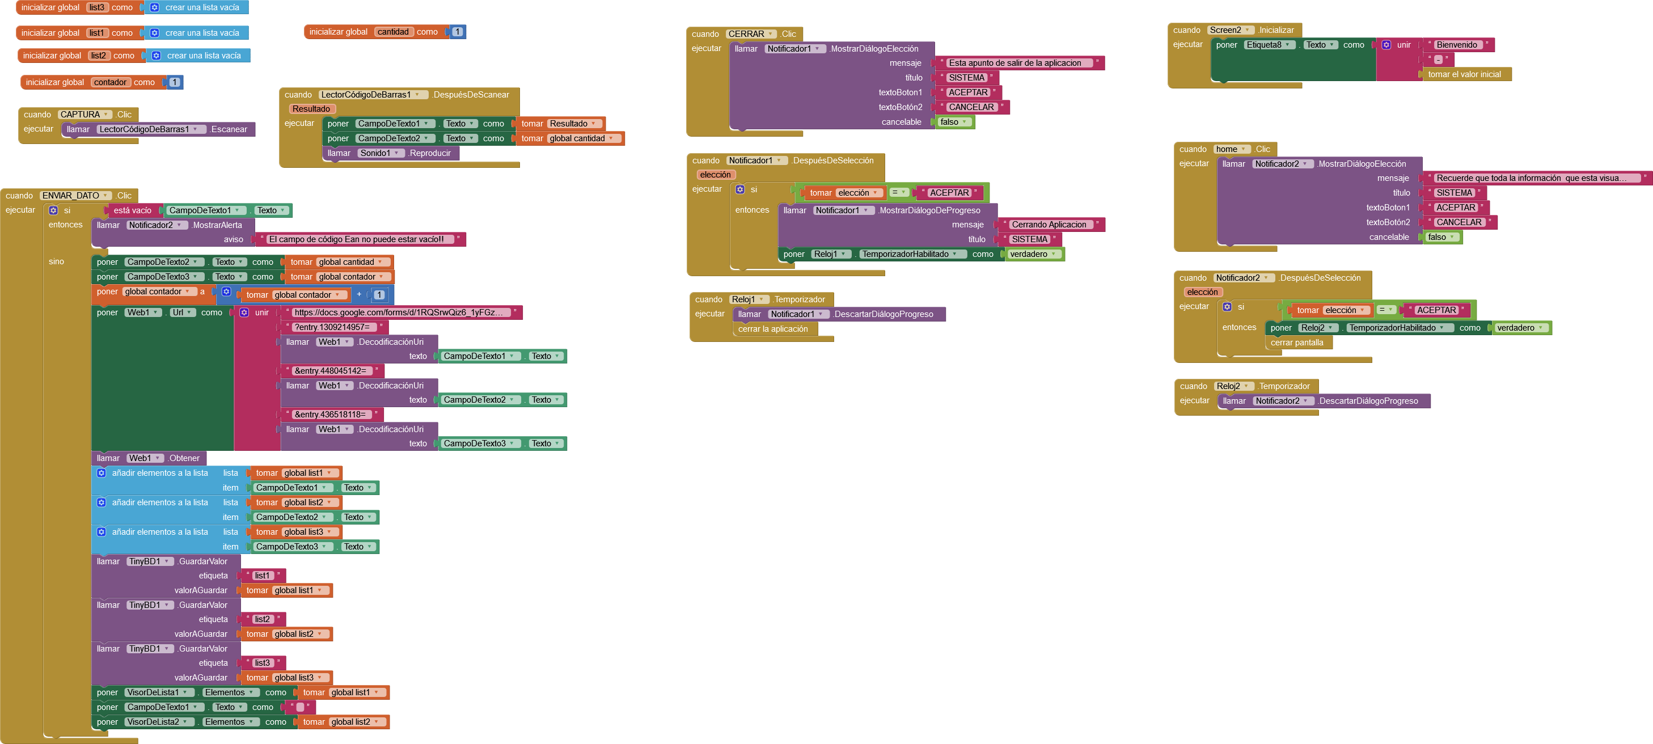Toggle the 'falso' cancelable value in home.Clic block

(x=1440, y=238)
